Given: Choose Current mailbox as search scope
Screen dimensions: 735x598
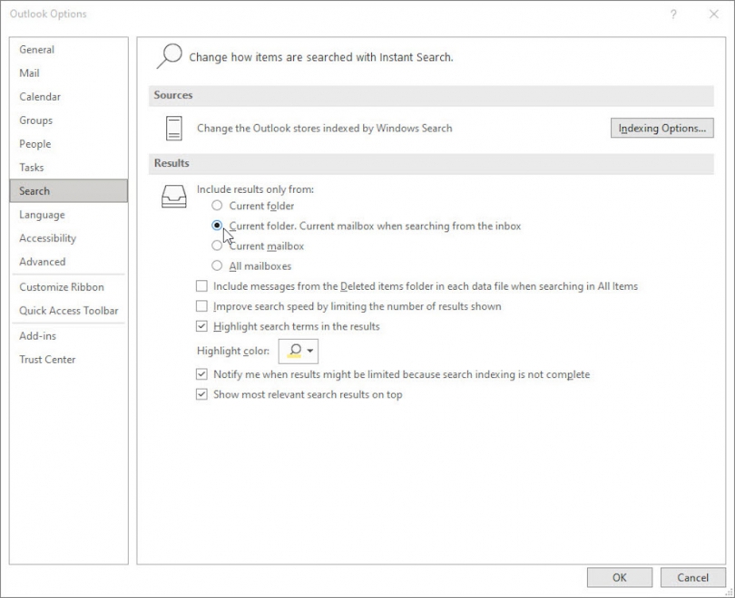Looking at the screenshot, I should click(x=216, y=246).
